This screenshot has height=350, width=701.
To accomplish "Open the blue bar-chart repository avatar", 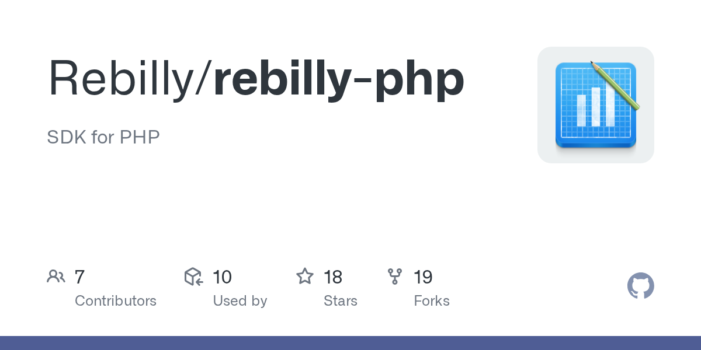I will [595, 105].
